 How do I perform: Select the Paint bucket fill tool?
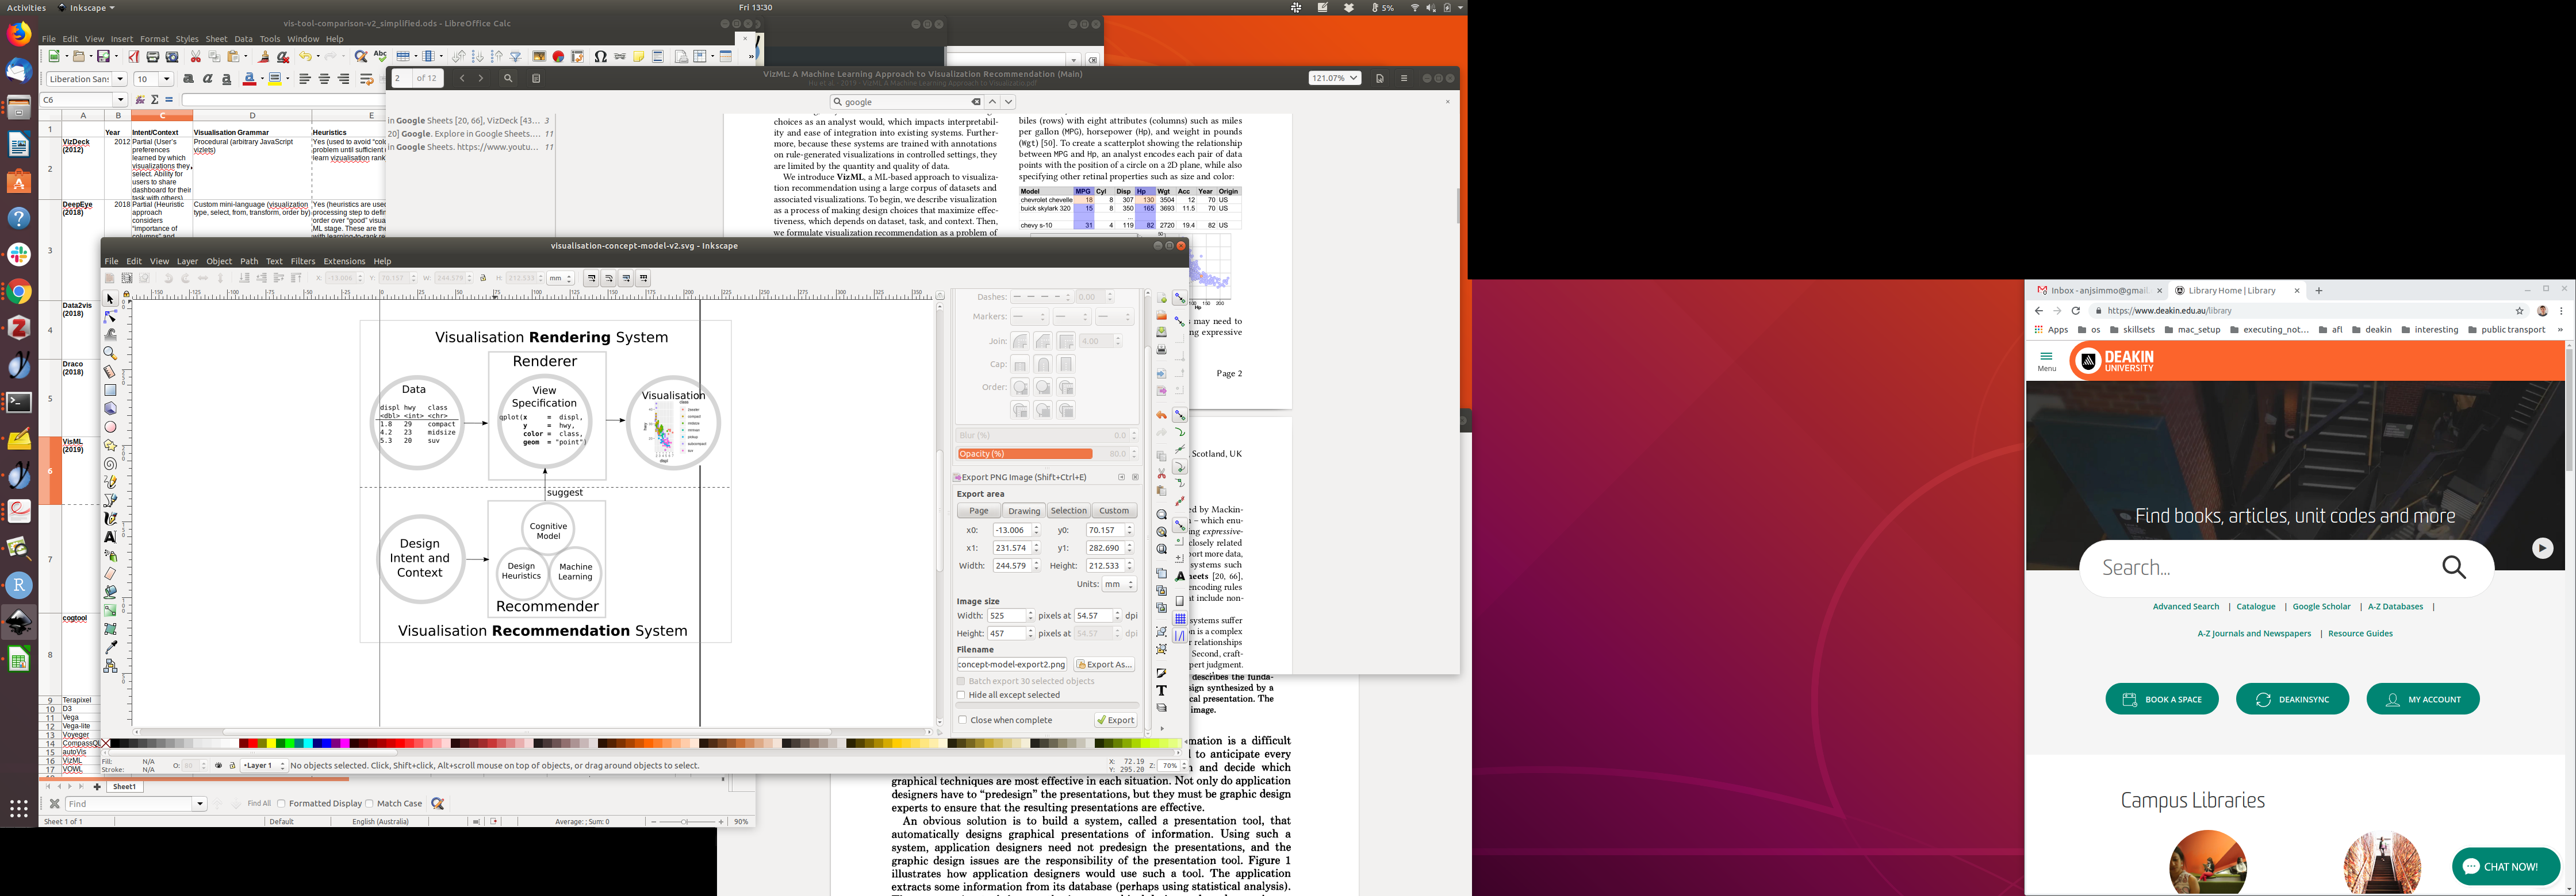110,592
